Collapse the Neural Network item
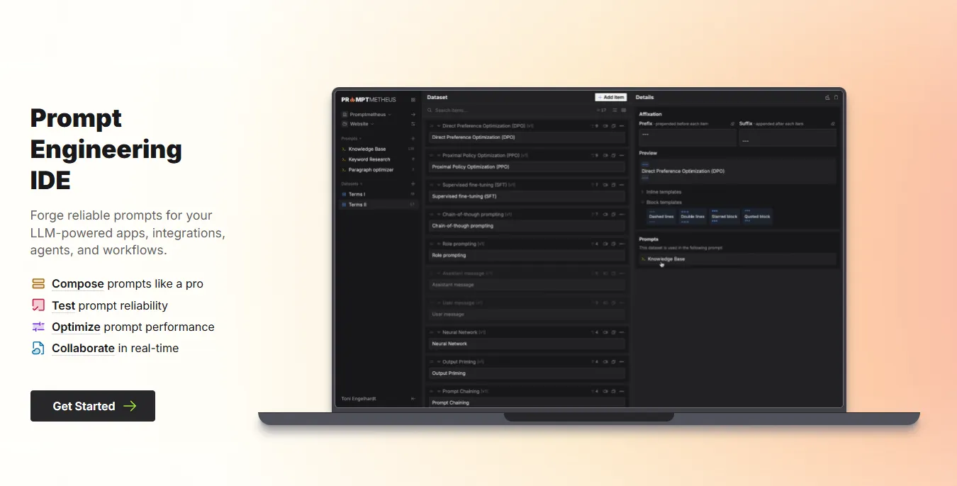 click(x=439, y=332)
